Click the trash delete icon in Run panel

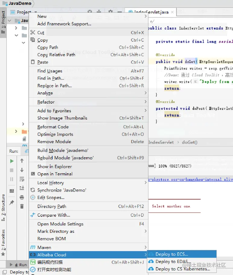pos(22,206)
